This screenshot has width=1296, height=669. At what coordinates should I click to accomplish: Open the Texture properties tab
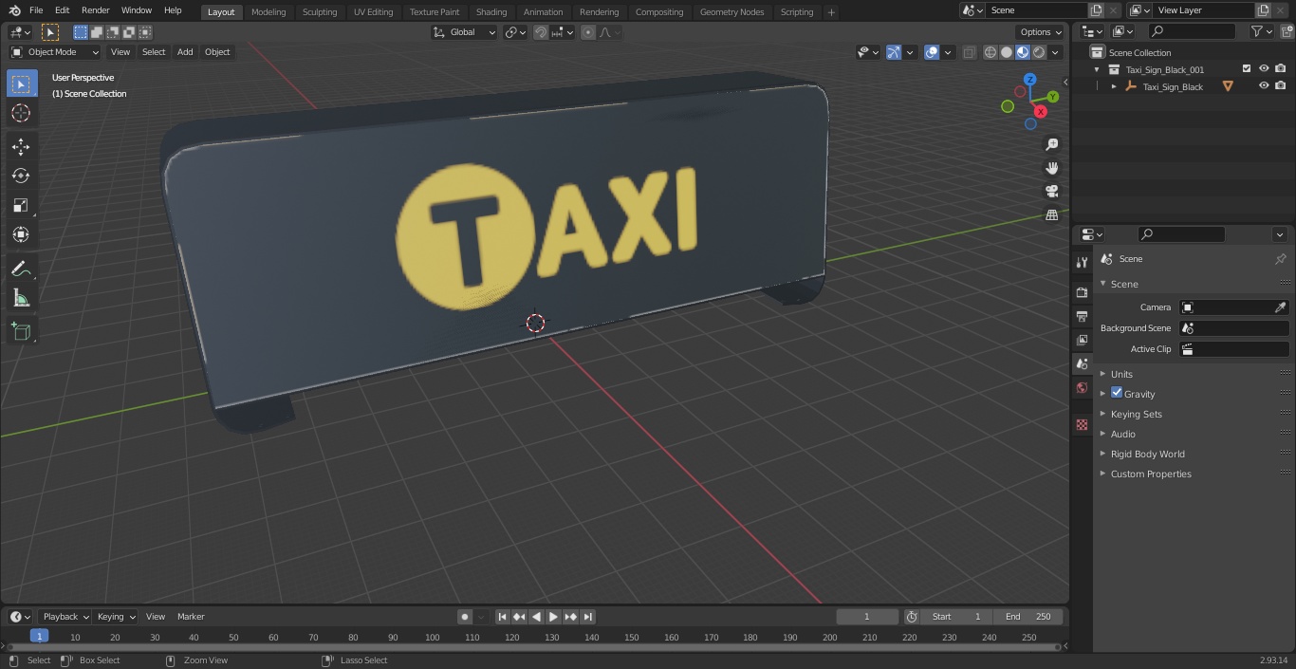coord(1082,424)
